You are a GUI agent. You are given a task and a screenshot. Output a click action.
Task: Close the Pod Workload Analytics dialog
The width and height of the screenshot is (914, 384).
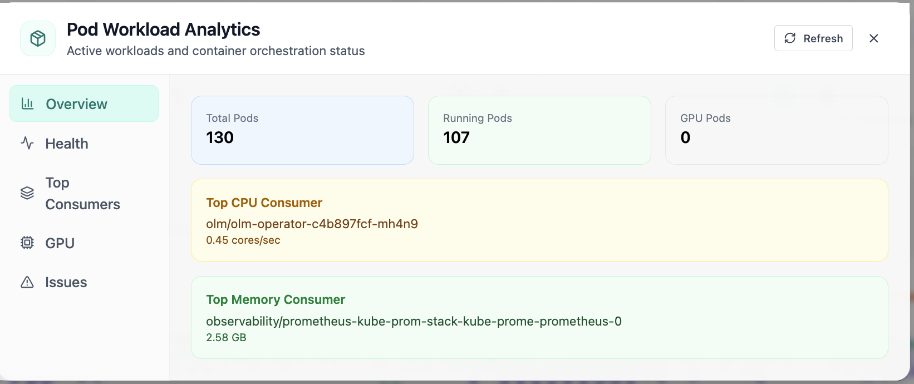(x=874, y=38)
